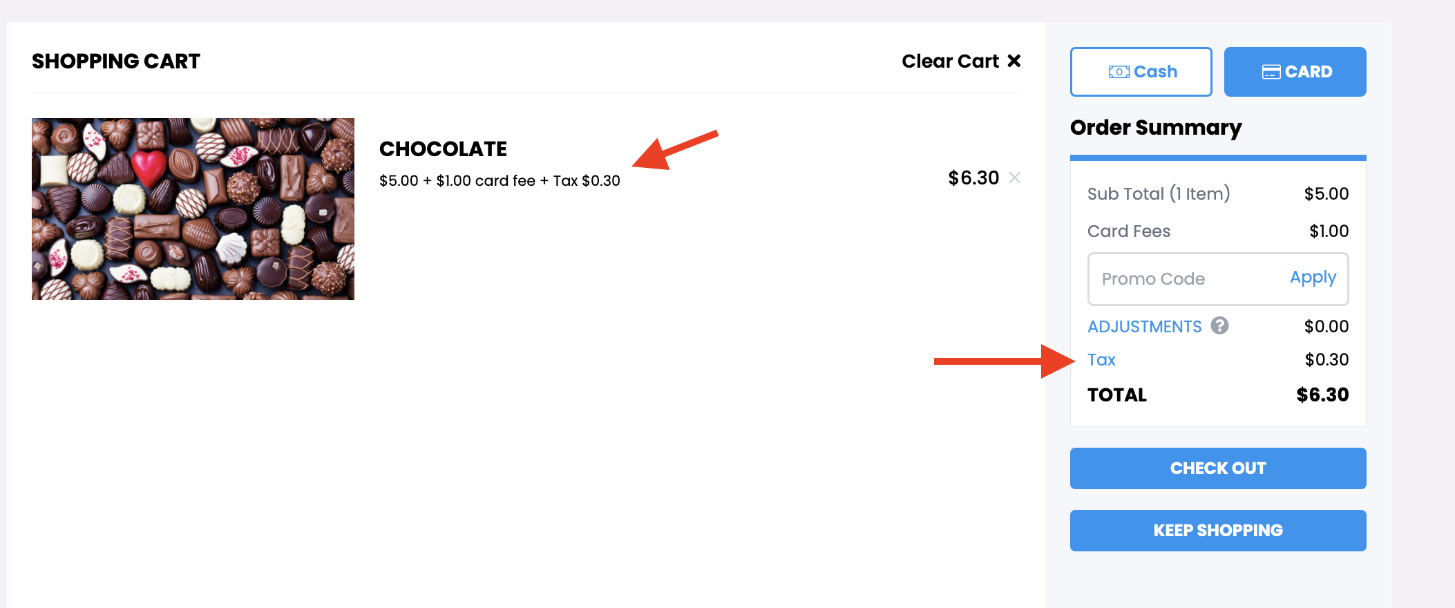Proceed with the CHECK OUT button

(1218, 468)
